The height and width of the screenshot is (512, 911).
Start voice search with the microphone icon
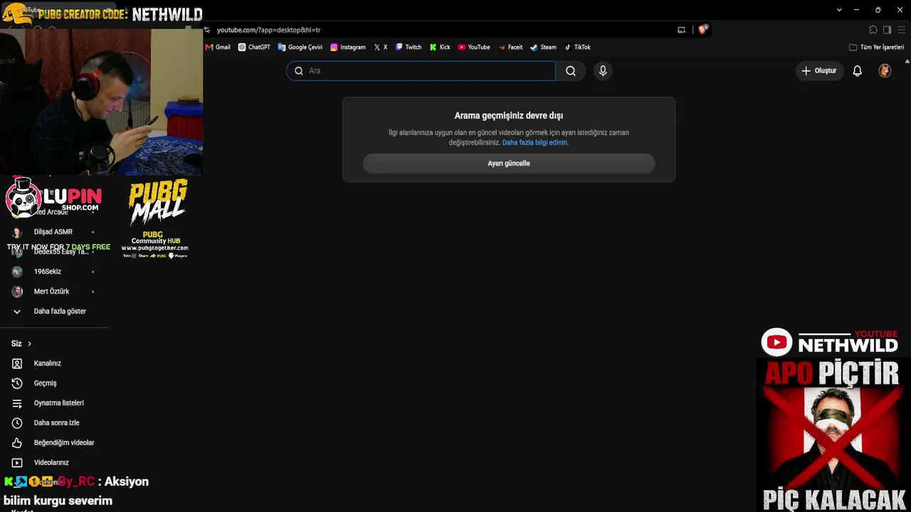(603, 71)
